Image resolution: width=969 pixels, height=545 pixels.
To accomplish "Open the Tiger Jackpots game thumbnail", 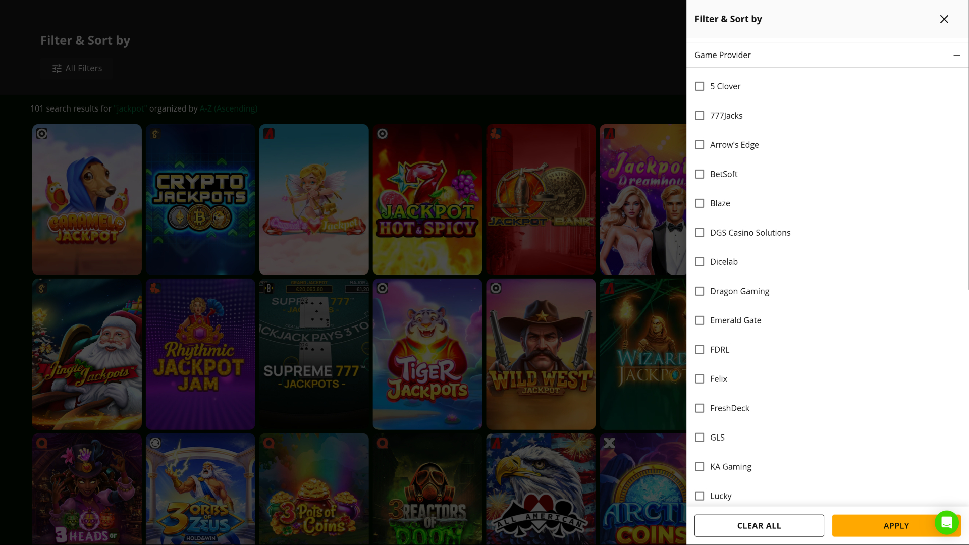I will coord(427,354).
